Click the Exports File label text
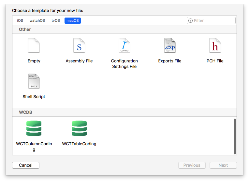Image resolution: width=249 pixels, height=182 pixels. click(x=170, y=61)
